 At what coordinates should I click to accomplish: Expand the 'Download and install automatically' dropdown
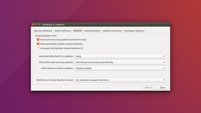coord(120,62)
